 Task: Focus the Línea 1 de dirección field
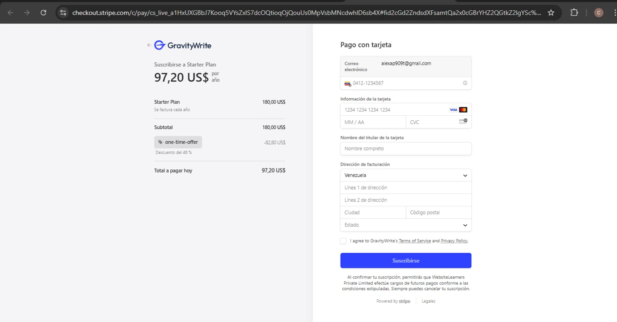pos(406,188)
